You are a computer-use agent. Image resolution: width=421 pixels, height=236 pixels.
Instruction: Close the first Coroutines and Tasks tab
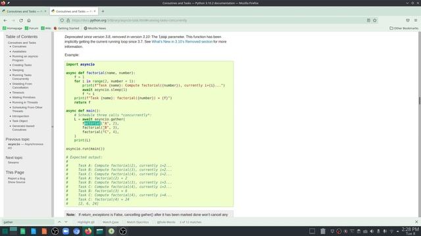pos(45,11)
